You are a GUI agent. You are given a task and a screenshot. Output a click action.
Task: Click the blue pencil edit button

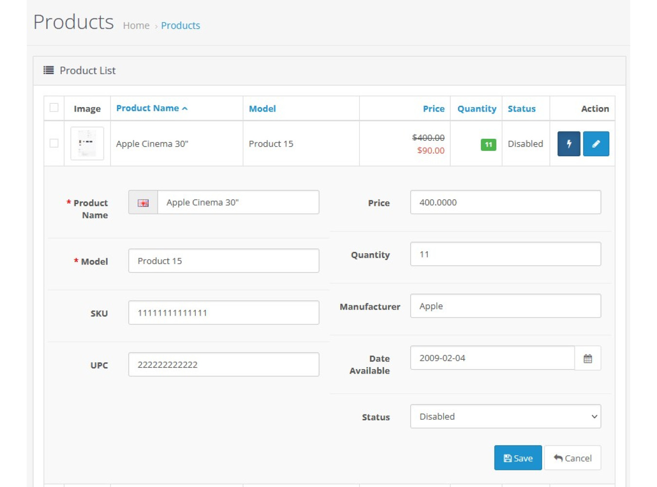click(596, 144)
